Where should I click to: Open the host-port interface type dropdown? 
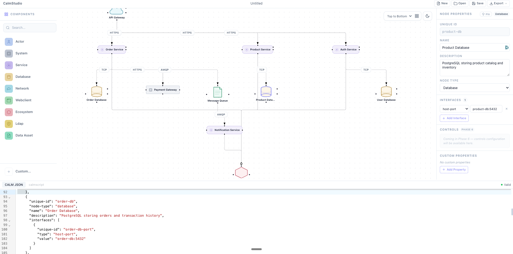(454, 109)
